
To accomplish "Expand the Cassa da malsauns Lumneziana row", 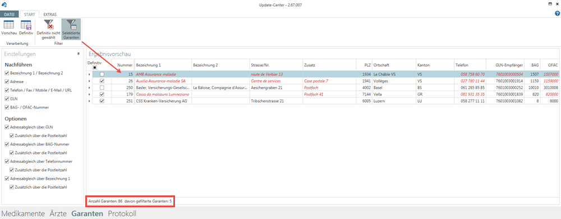I will [x=89, y=94].
